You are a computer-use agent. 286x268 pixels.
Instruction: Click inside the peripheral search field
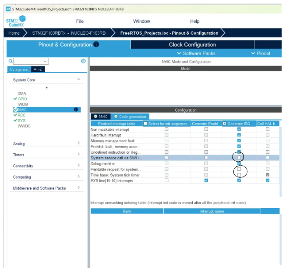click(x=28, y=61)
